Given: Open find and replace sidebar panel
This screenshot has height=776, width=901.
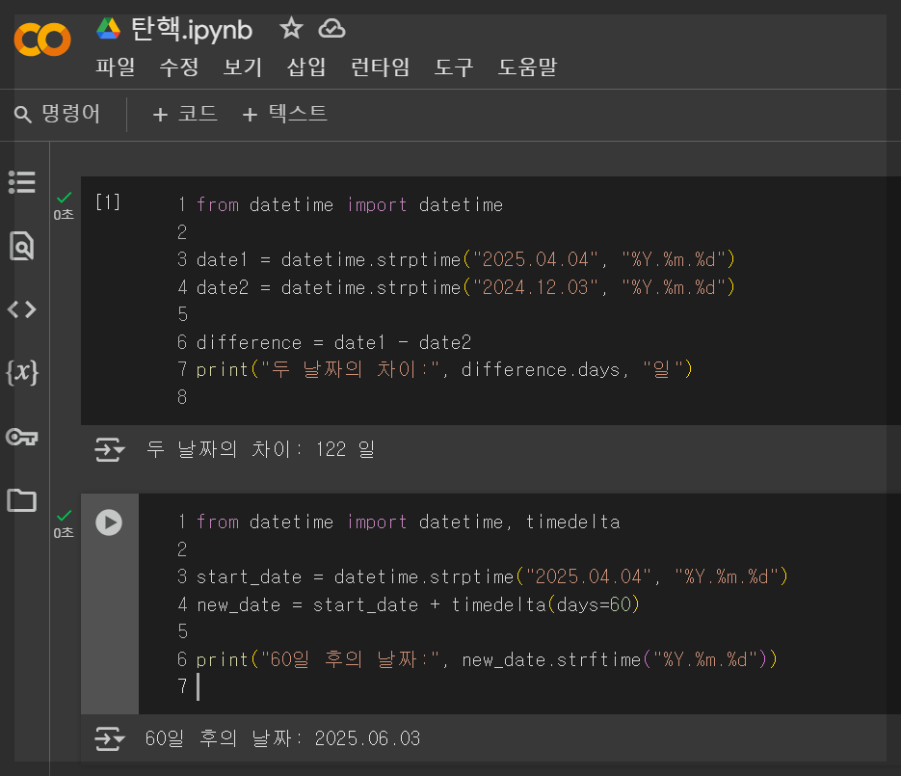Looking at the screenshot, I should pyautogui.click(x=22, y=246).
